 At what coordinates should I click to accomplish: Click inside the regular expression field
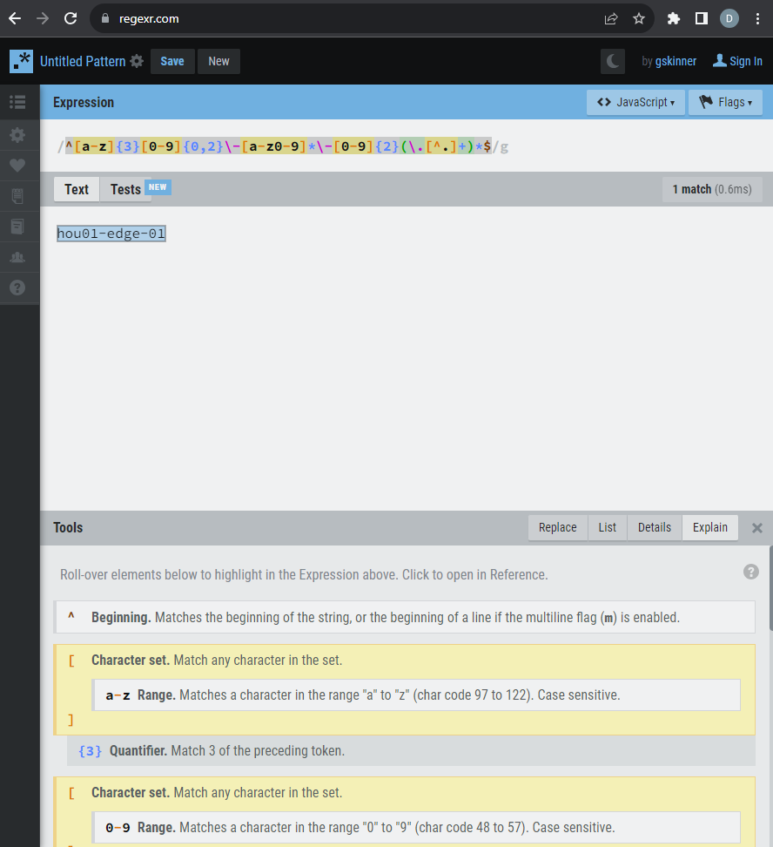[348, 146]
